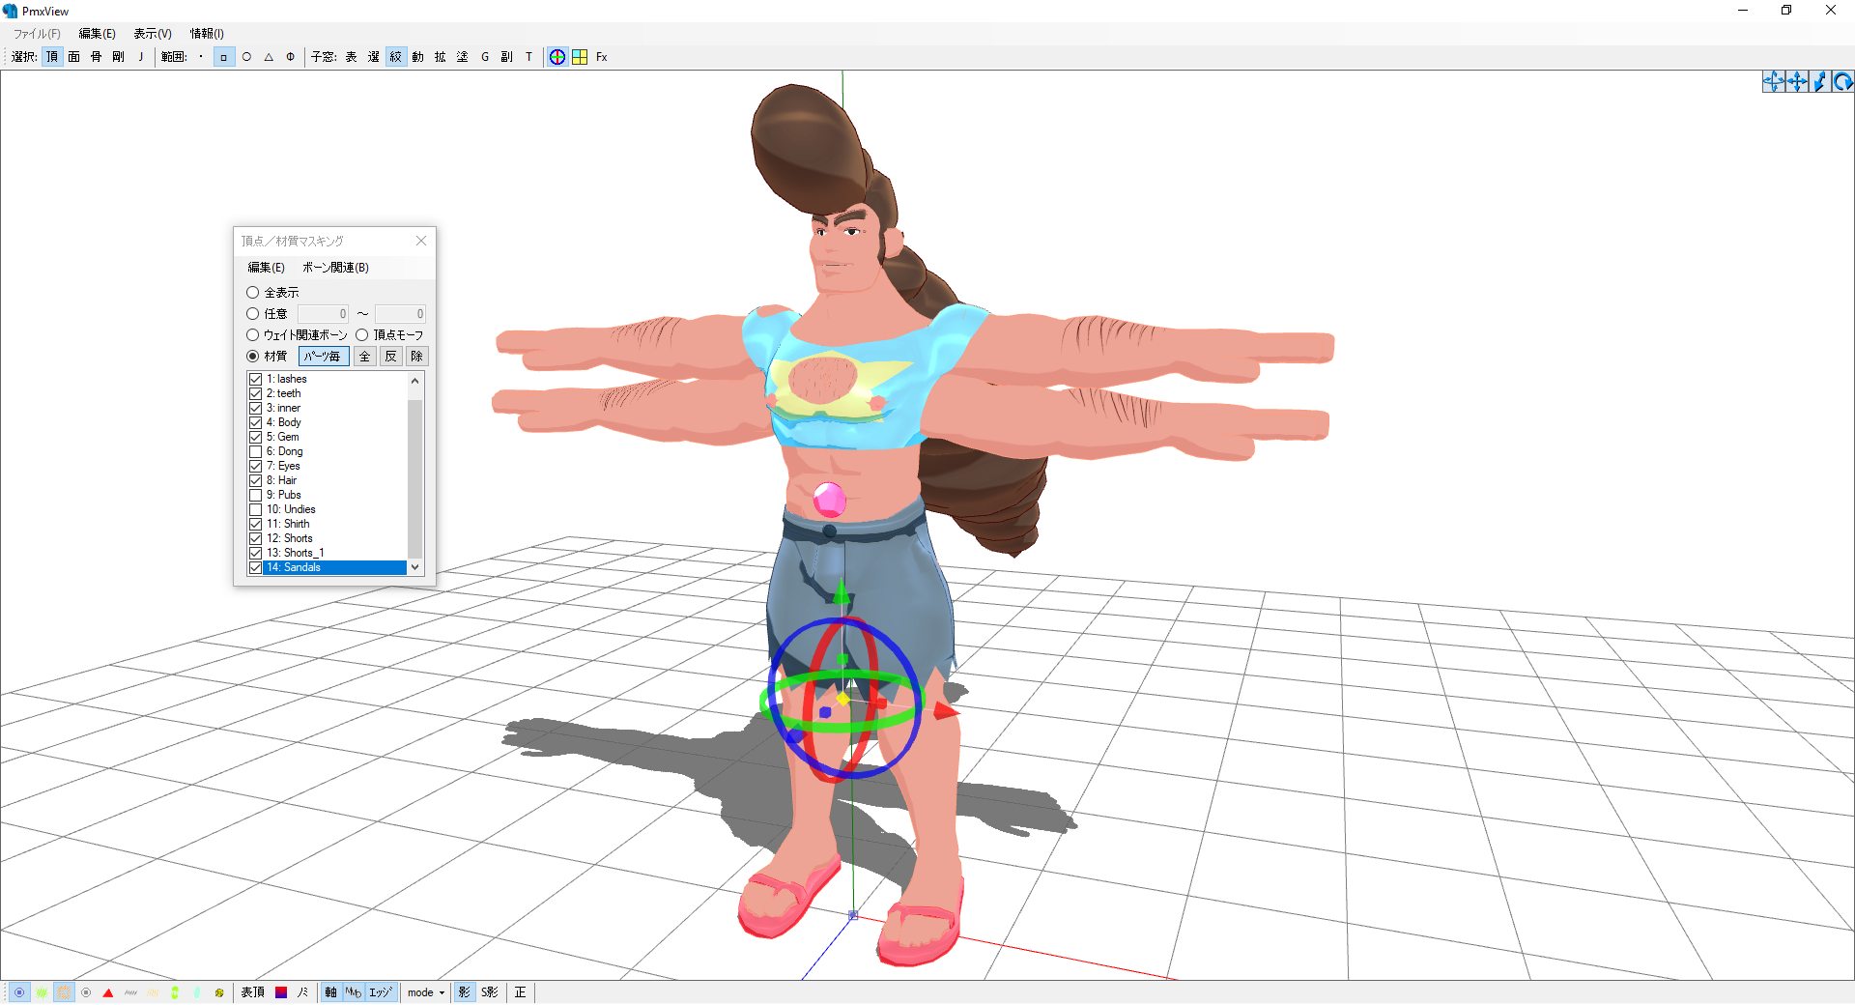Click the 全 select-all button
This screenshot has height=1005, width=1855.
[365, 357]
